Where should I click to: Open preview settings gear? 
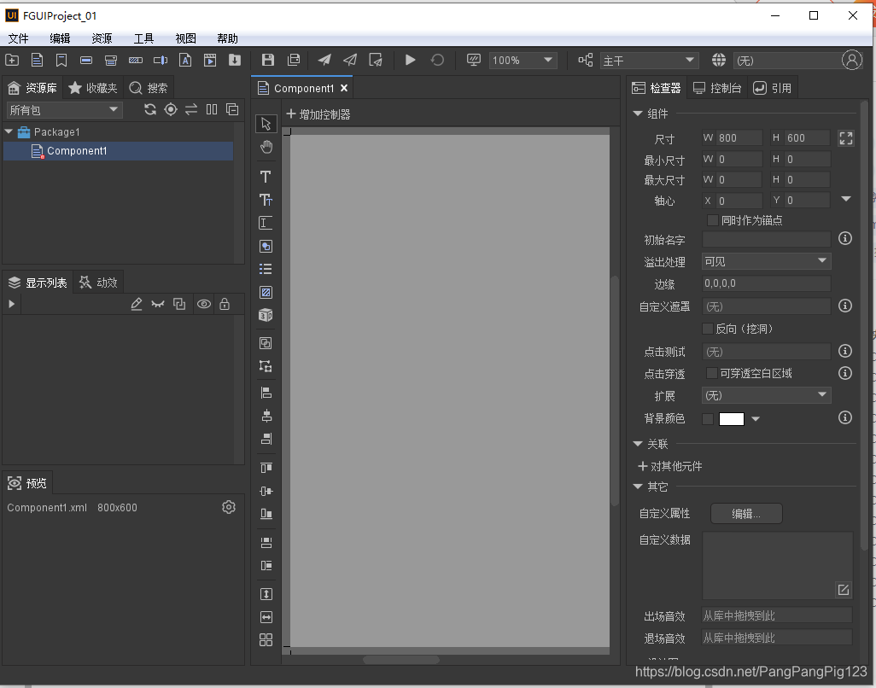point(229,507)
